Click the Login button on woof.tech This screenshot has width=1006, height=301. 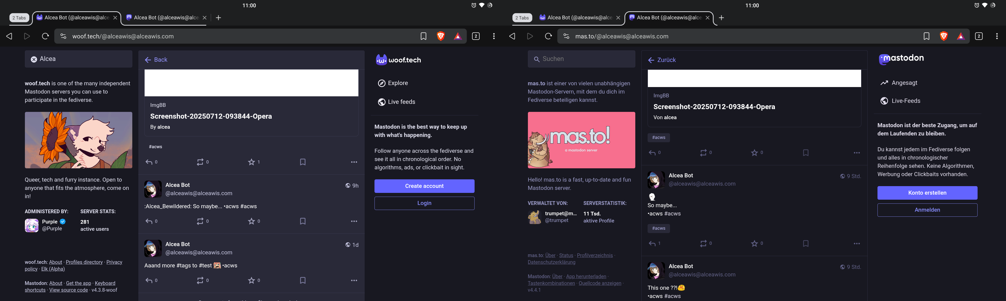click(x=425, y=203)
